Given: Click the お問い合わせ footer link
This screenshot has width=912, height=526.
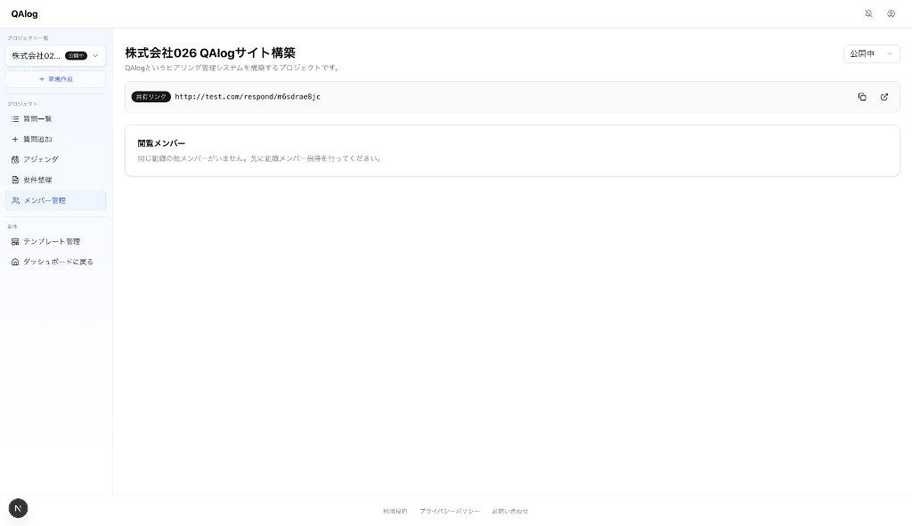Looking at the screenshot, I should tap(509, 511).
